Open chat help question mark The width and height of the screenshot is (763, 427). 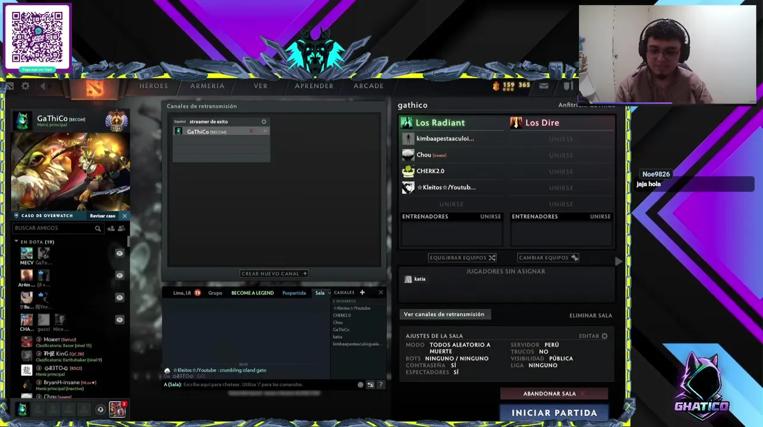pyautogui.click(x=381, y=385)
